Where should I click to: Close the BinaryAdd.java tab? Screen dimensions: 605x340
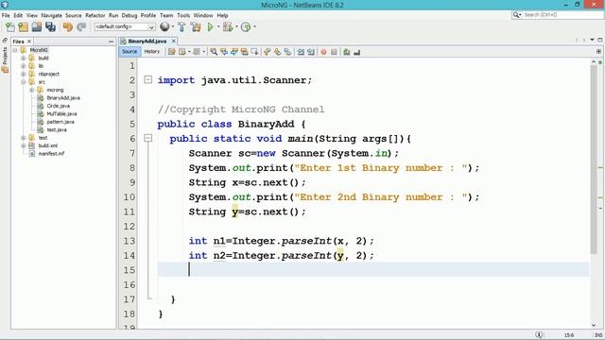tap(174, 41)
